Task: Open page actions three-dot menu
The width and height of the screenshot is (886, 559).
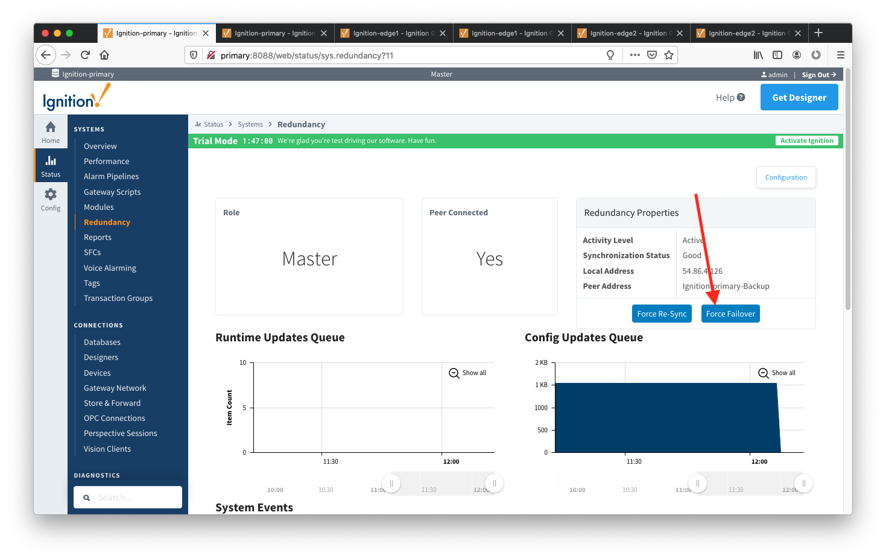Action: [x=634, y=55]
